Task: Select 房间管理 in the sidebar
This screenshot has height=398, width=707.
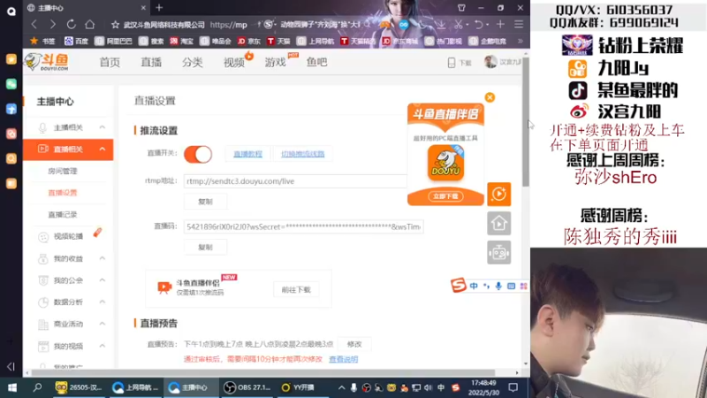Action: (x=63, y=171)
